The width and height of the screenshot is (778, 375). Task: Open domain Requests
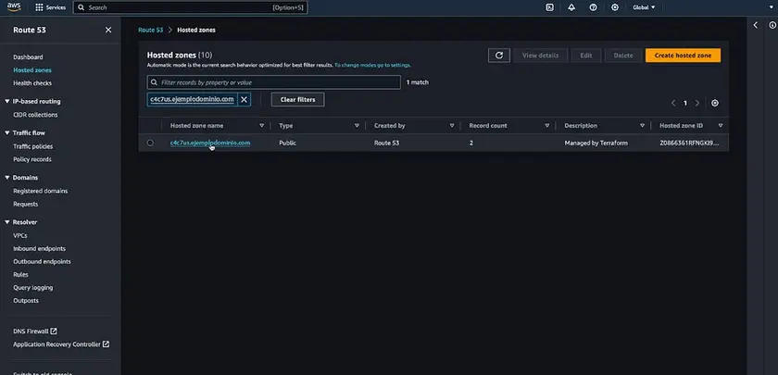25,204
